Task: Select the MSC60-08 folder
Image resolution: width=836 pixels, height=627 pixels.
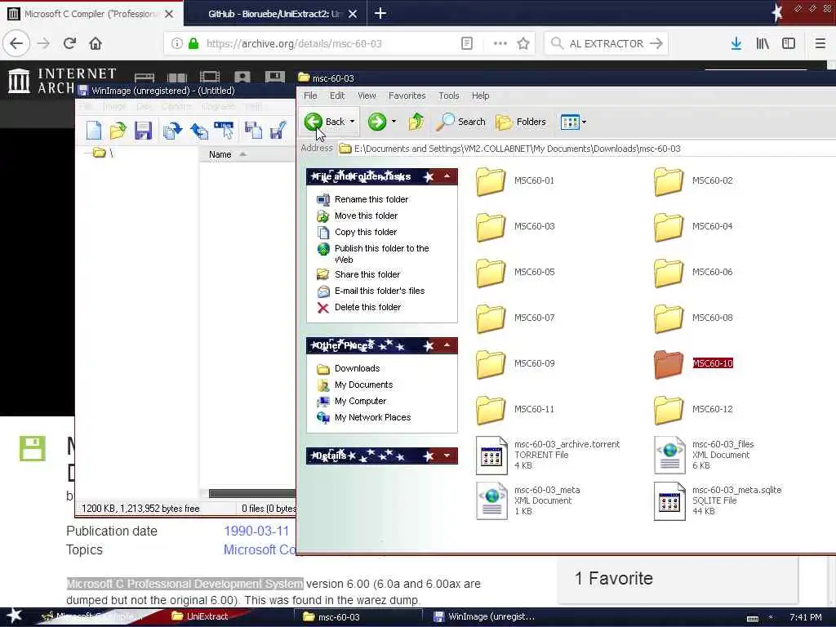Action: pyautogui.click(x=693, y=318)
